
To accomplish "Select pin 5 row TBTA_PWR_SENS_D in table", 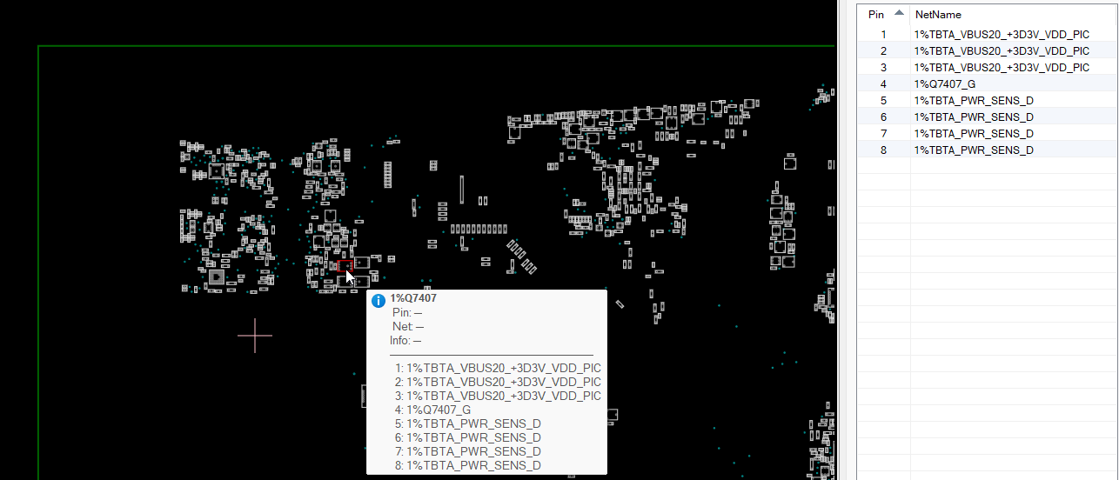I will pos(987,101).
